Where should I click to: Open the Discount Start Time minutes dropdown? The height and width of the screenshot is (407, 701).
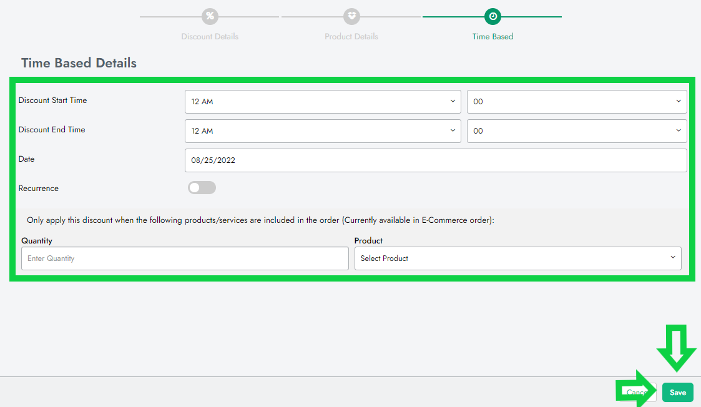(x=576, y=102)
